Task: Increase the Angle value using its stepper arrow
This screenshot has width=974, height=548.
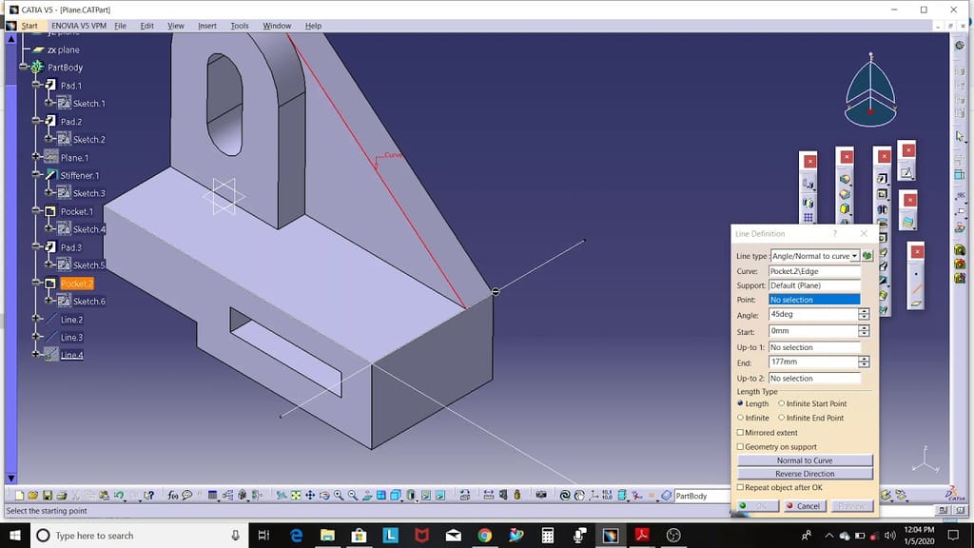Action: (863, 312)
